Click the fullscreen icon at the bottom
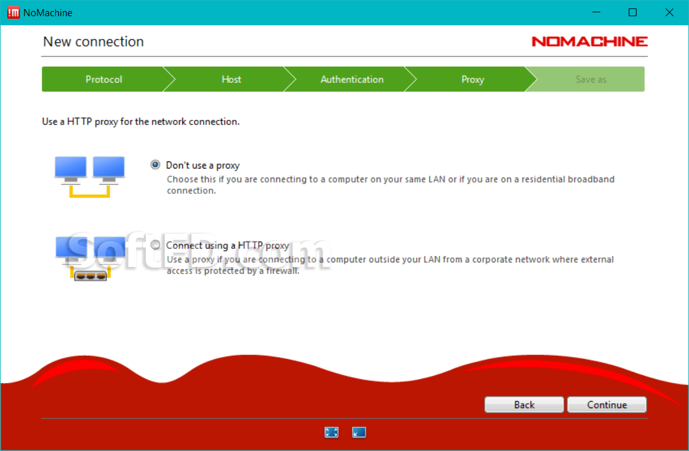Screen dimensions: 689x451 [x=331, y=433]
